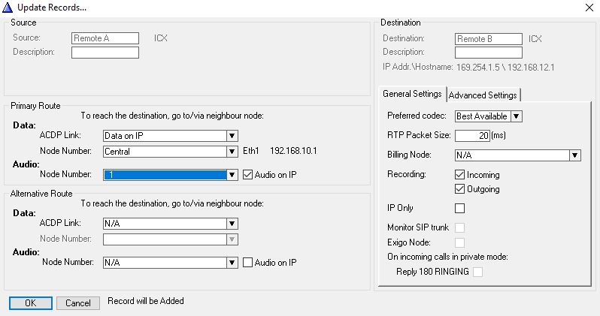Click the RTP Packet Size field
The width and height of the screenshot is (600, 316).
pyautogui.click(x=472, y=136)
